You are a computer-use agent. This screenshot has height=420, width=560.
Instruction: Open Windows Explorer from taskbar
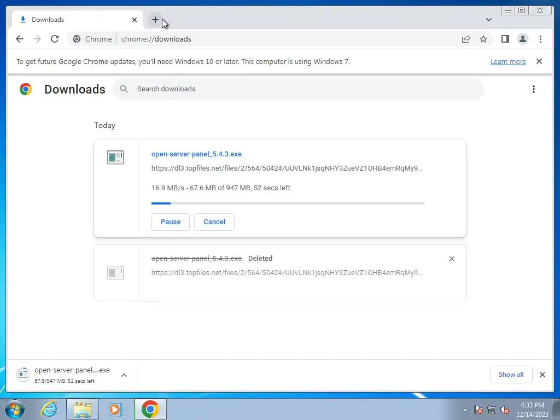pos(82,409)
